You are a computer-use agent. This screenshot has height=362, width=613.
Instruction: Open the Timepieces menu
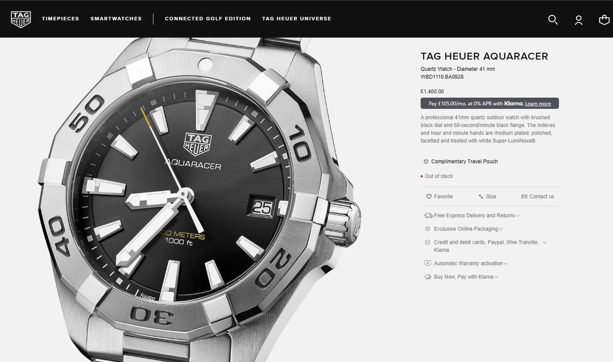click(60, 19)
